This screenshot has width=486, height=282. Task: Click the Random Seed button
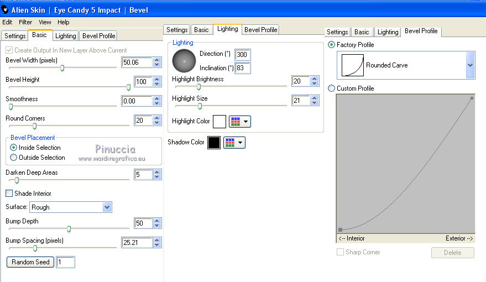[30, 262]
